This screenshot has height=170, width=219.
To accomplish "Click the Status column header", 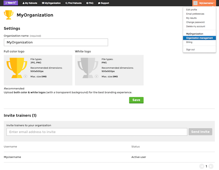I will click(135, 147).
